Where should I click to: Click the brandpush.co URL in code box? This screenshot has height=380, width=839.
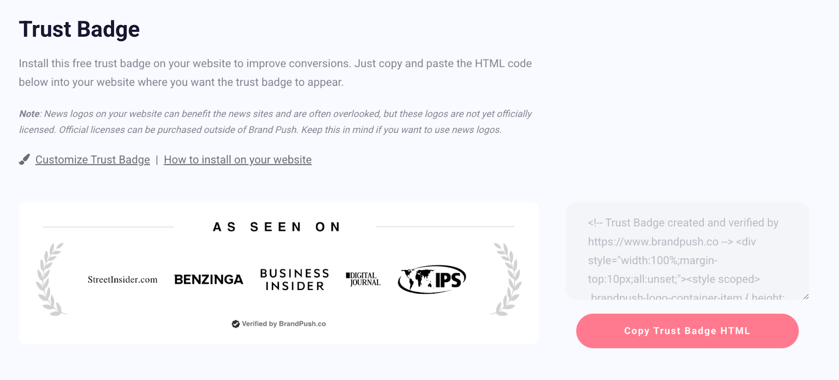(653, 242)
